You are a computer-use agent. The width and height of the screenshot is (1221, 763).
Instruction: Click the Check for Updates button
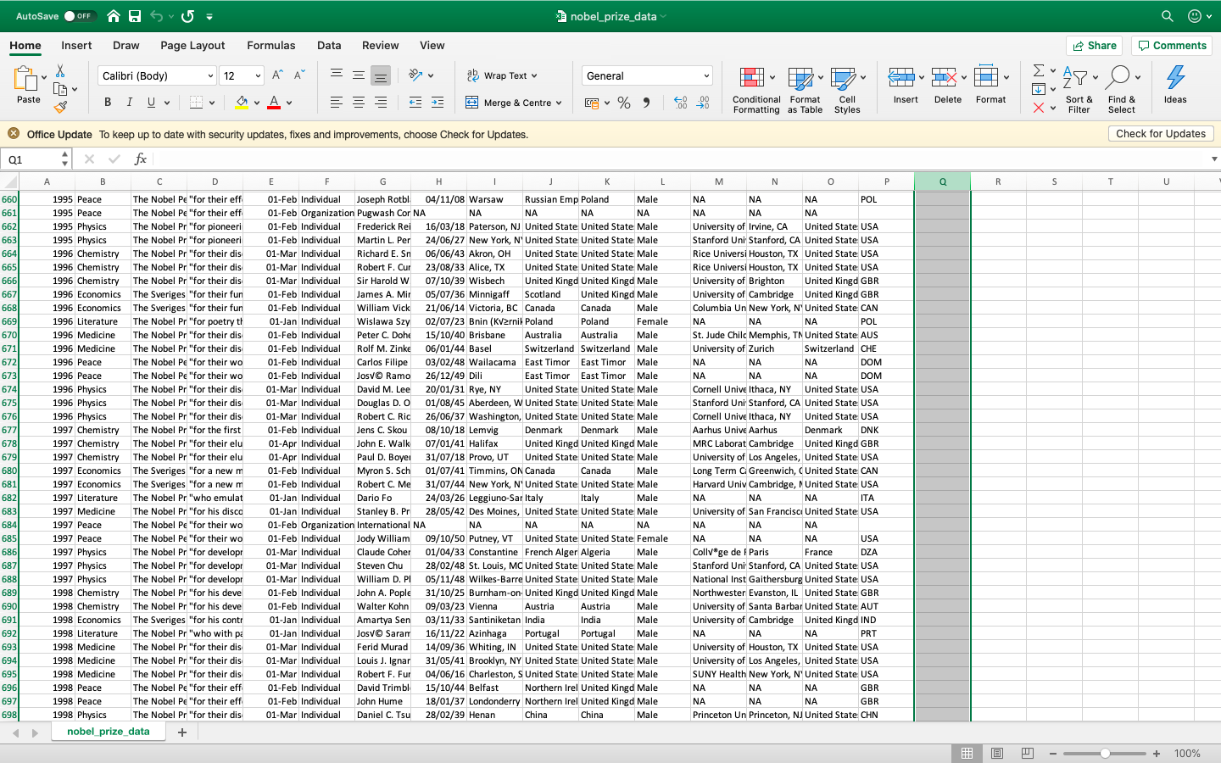click(x=1161, y=133)
